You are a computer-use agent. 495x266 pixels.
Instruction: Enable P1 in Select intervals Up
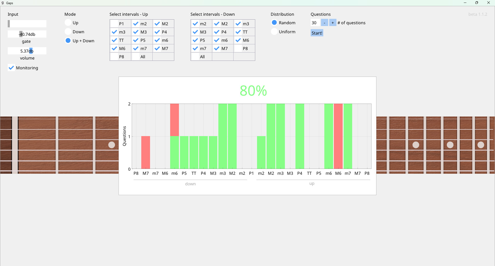114,24
